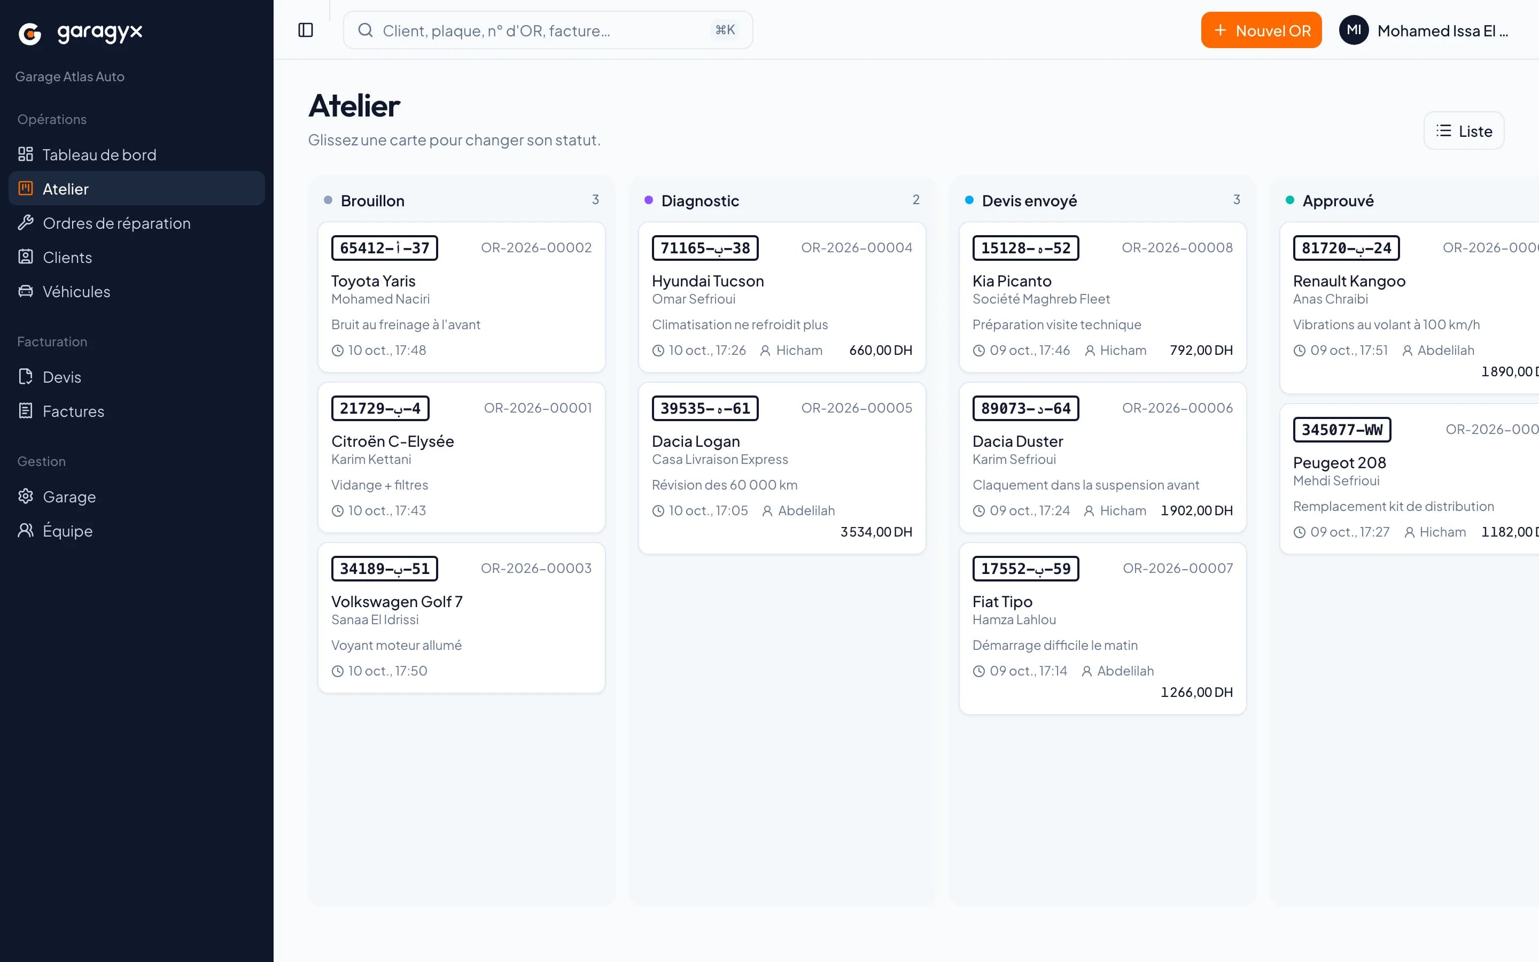Click the Diagnostic column header
1539x962 pixels.
[699, 200]
